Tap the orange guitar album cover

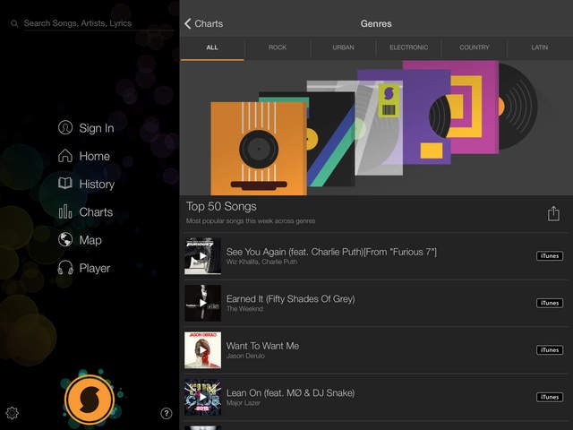click(x=259, y=149)
